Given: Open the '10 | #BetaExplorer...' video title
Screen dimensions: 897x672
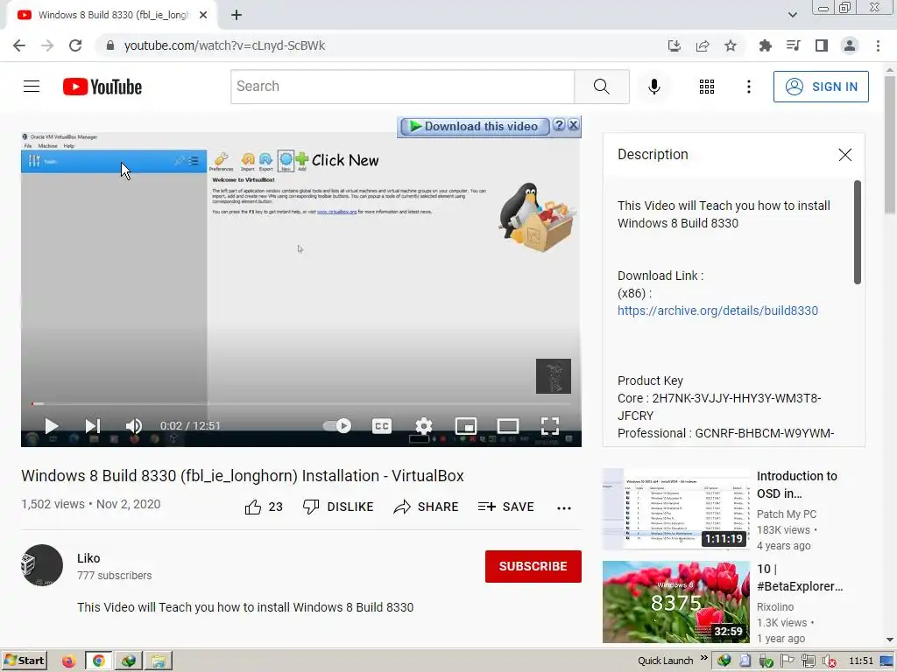Looking at the screenshot, I should click(x=800, y=577).
